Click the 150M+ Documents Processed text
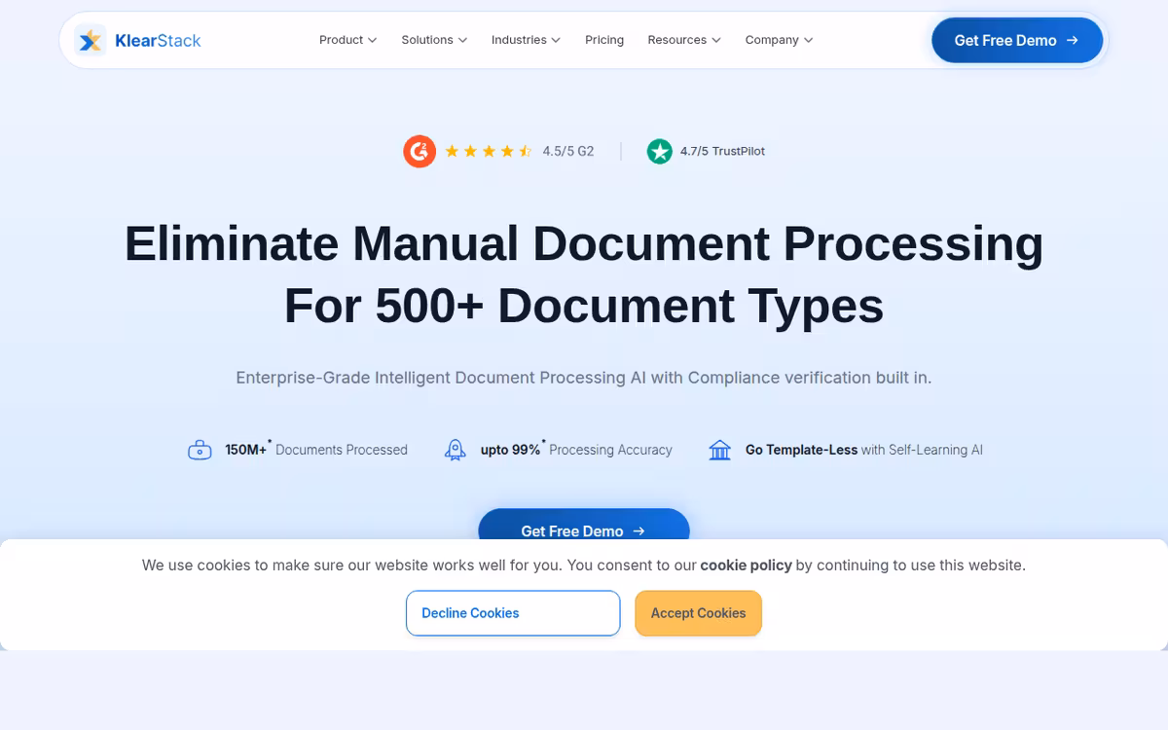This screenshot has height=730, width=1168. coord(316,450)
